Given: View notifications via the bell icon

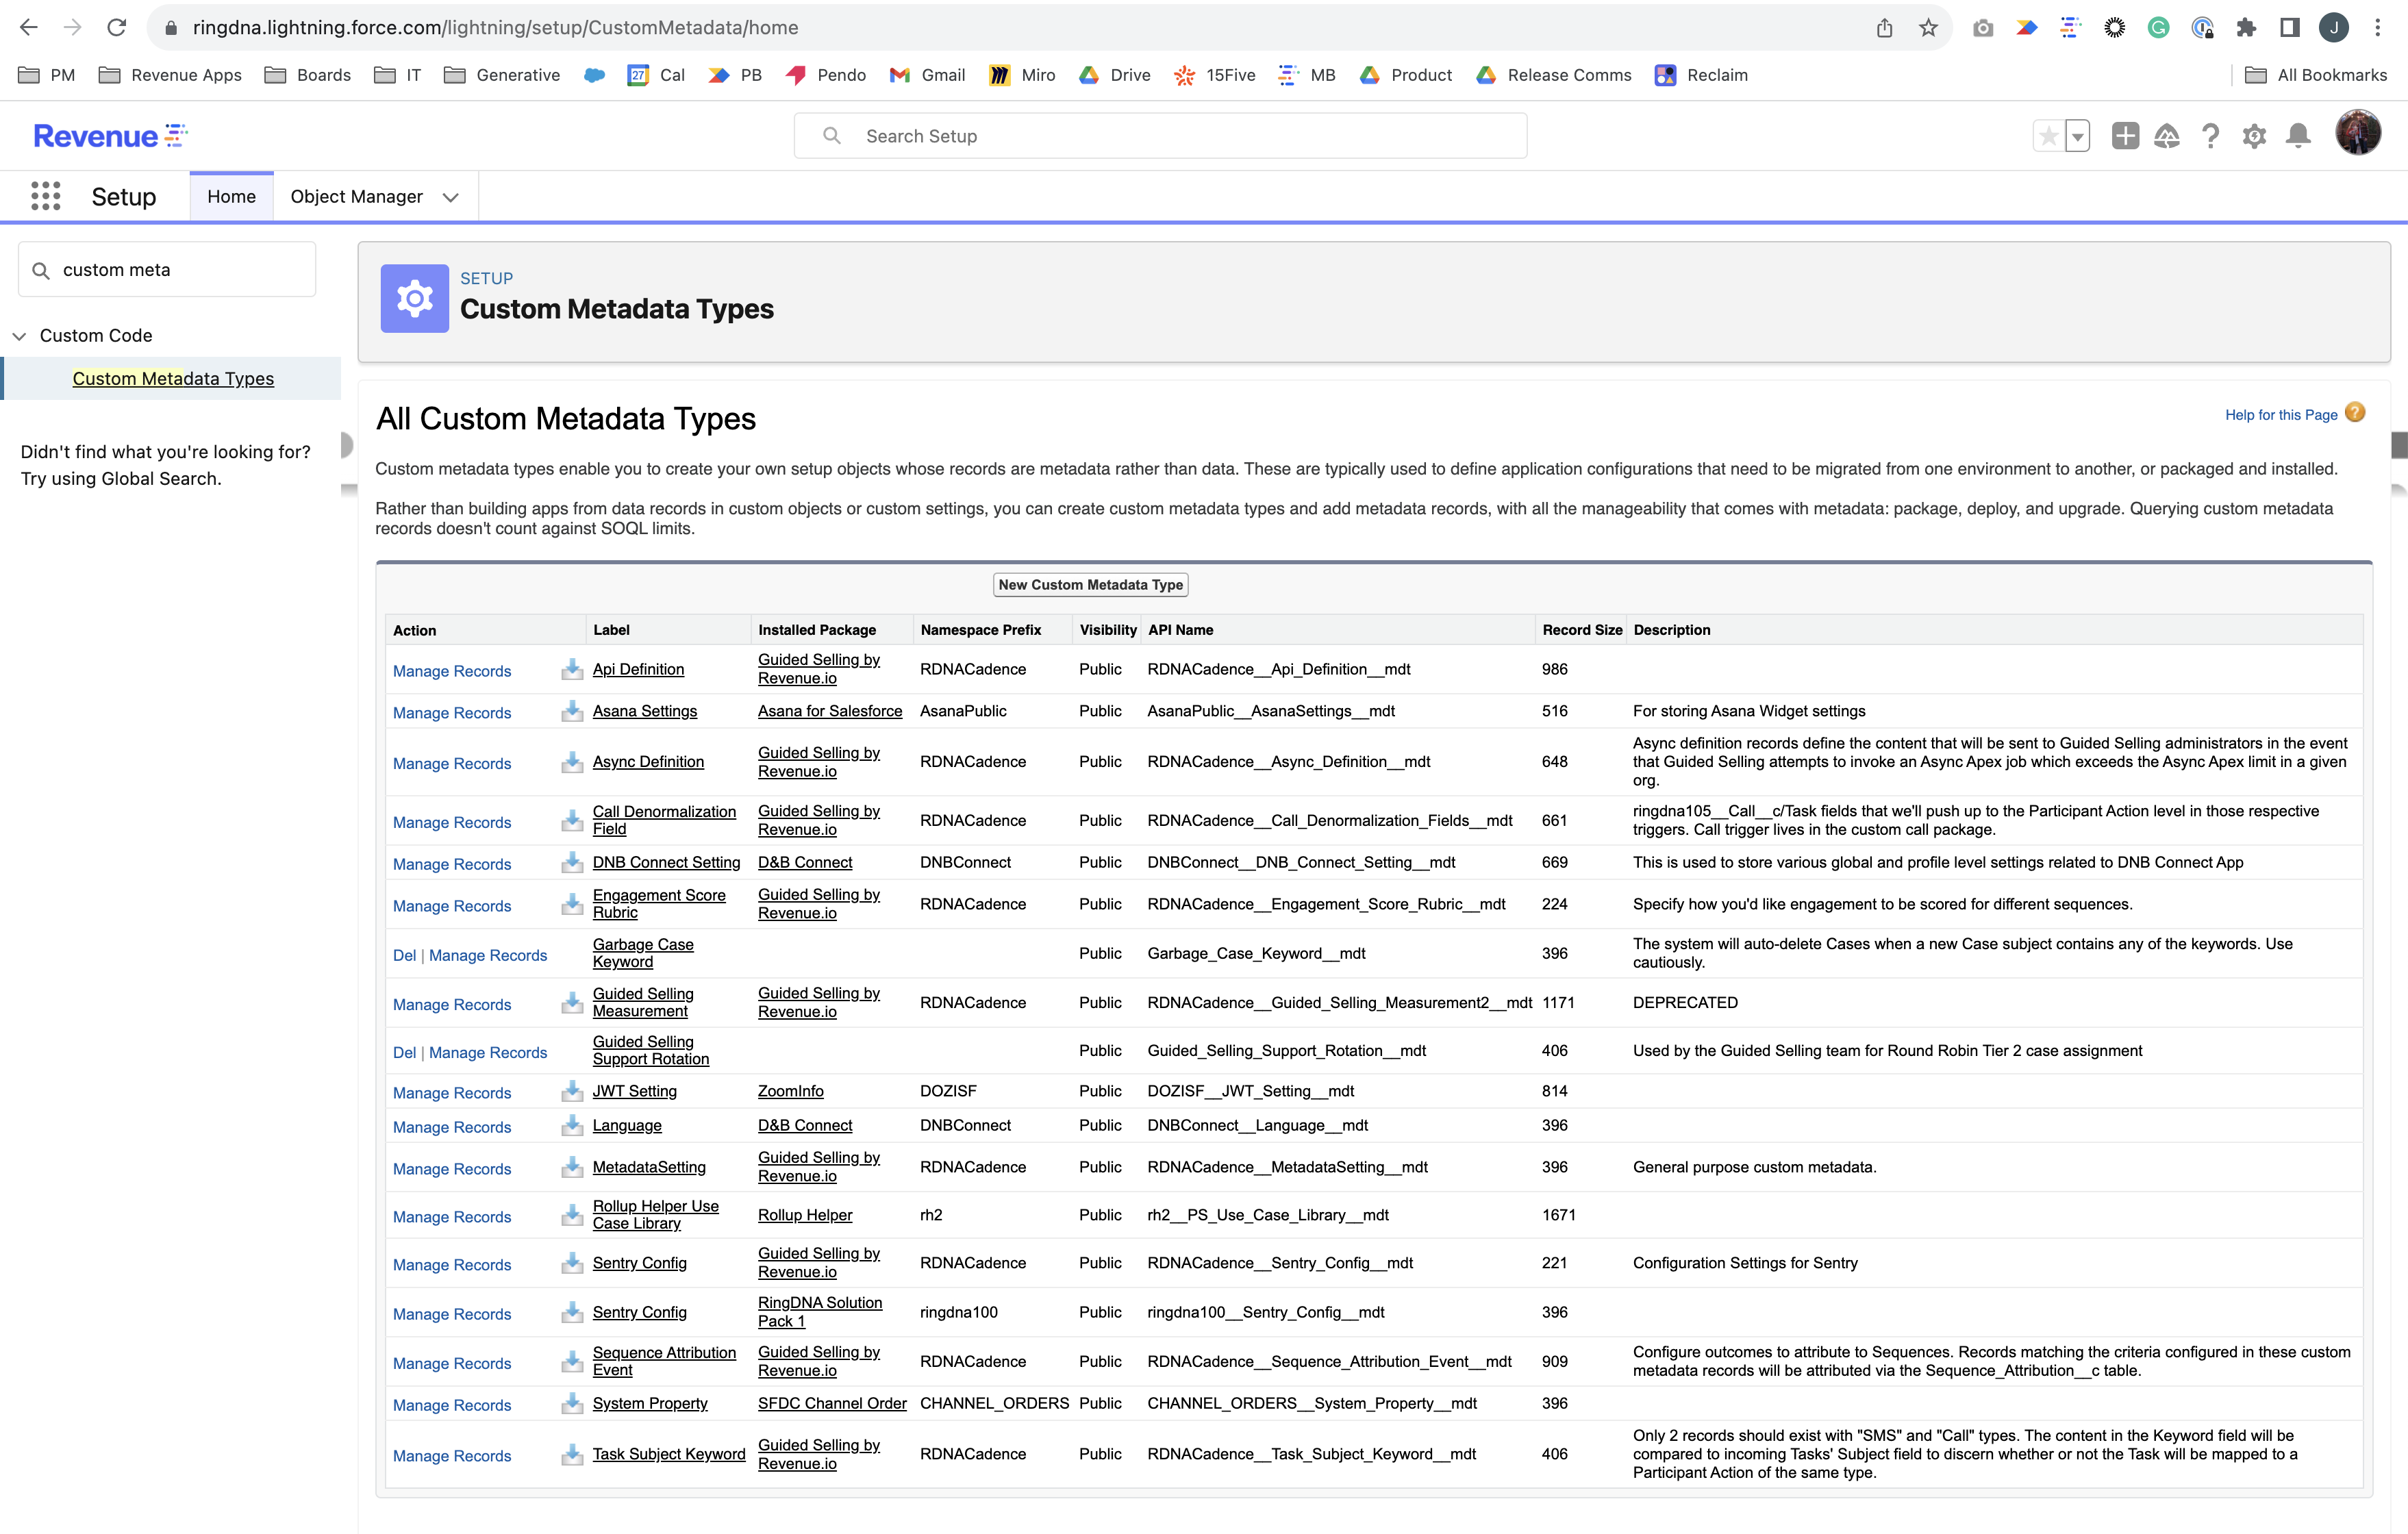Looking at the screenshot, I should [x=2298, y=136].
